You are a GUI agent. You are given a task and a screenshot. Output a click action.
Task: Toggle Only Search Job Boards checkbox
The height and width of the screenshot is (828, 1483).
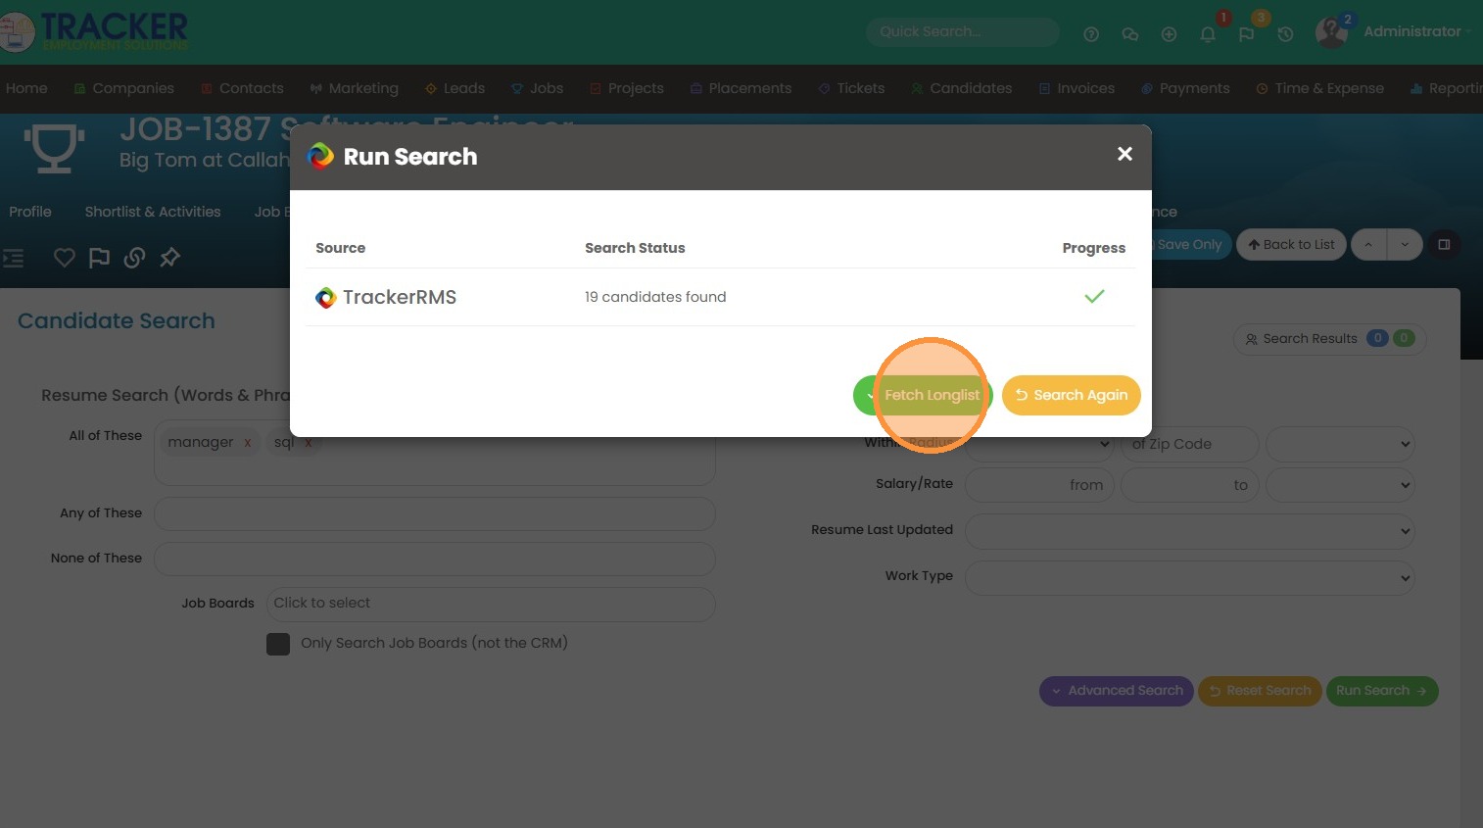pos(278,644)
